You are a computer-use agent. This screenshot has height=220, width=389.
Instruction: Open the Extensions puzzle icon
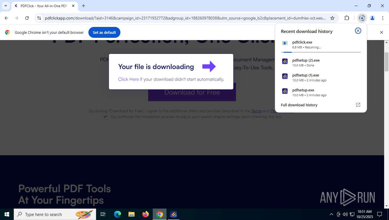[347, 18]
